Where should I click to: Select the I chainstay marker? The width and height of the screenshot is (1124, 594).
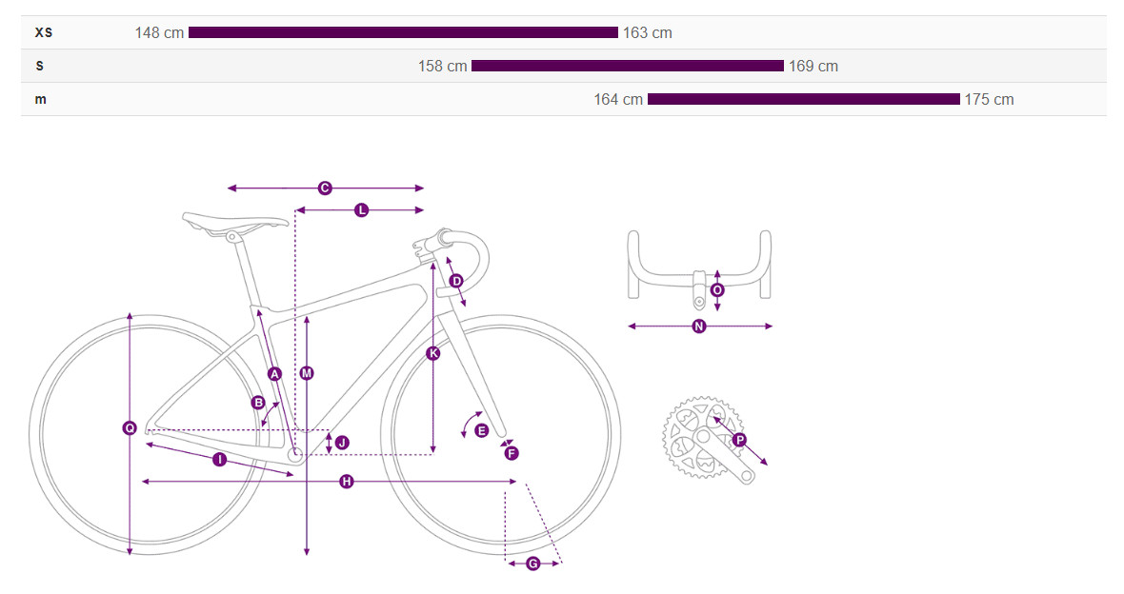[x=219, y=460]
